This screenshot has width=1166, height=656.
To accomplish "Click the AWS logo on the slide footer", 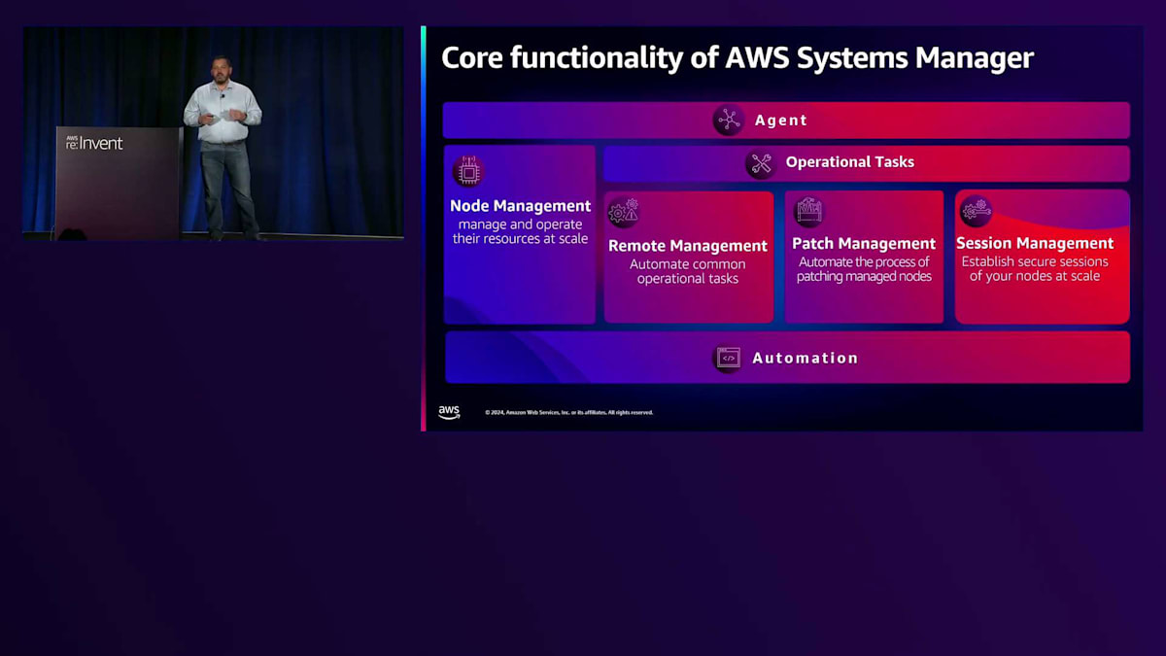I will click(x=449, y=412).
